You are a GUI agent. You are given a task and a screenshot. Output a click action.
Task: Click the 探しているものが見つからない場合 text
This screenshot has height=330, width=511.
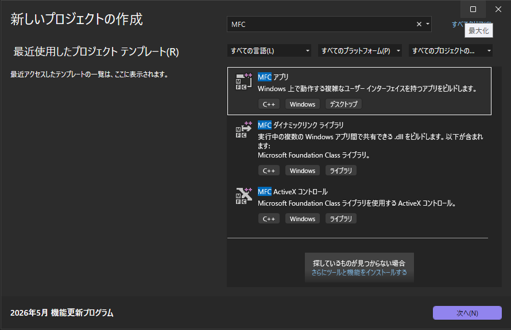click(x=359, y=263)
